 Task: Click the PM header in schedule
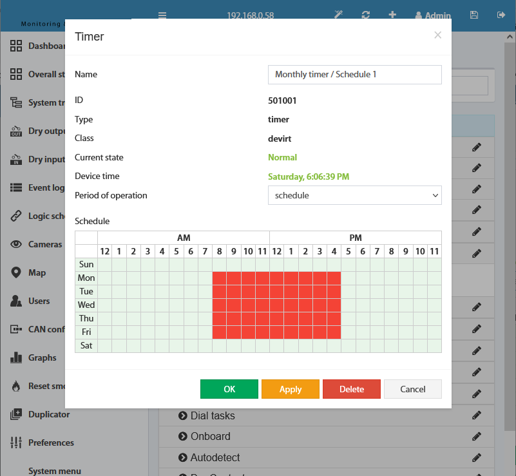pyautogui.click(x=356, y=238)
